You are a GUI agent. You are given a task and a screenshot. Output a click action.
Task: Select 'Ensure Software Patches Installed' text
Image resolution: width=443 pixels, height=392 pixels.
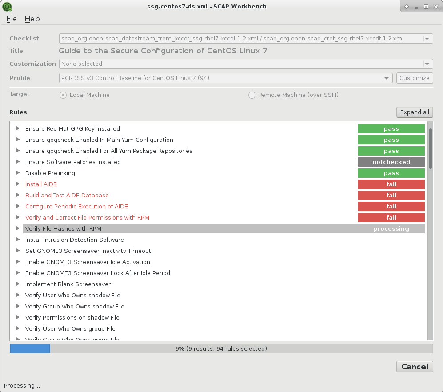(x=73, y=162)
